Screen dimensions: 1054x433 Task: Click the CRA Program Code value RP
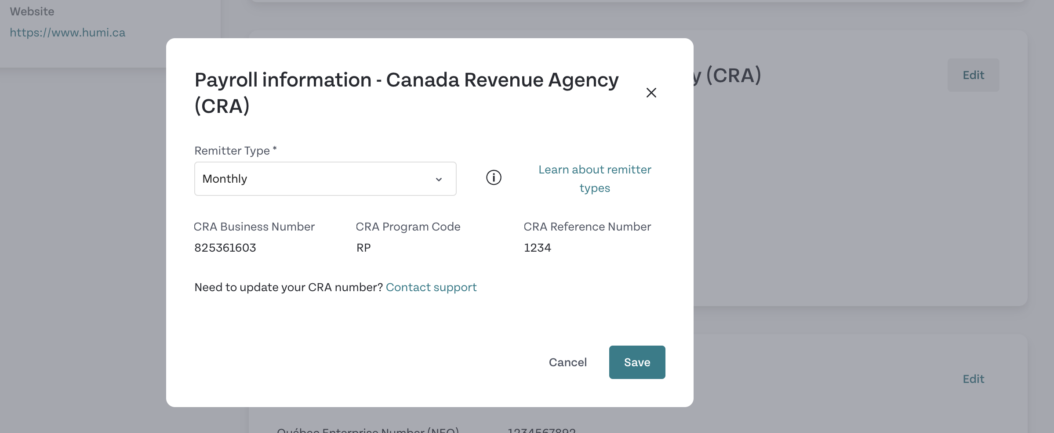point(363,248)
